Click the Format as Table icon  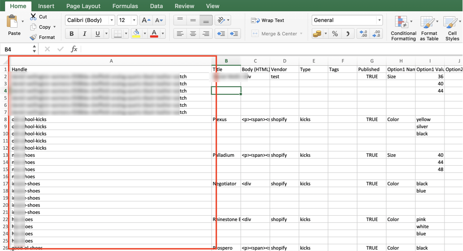427,23
